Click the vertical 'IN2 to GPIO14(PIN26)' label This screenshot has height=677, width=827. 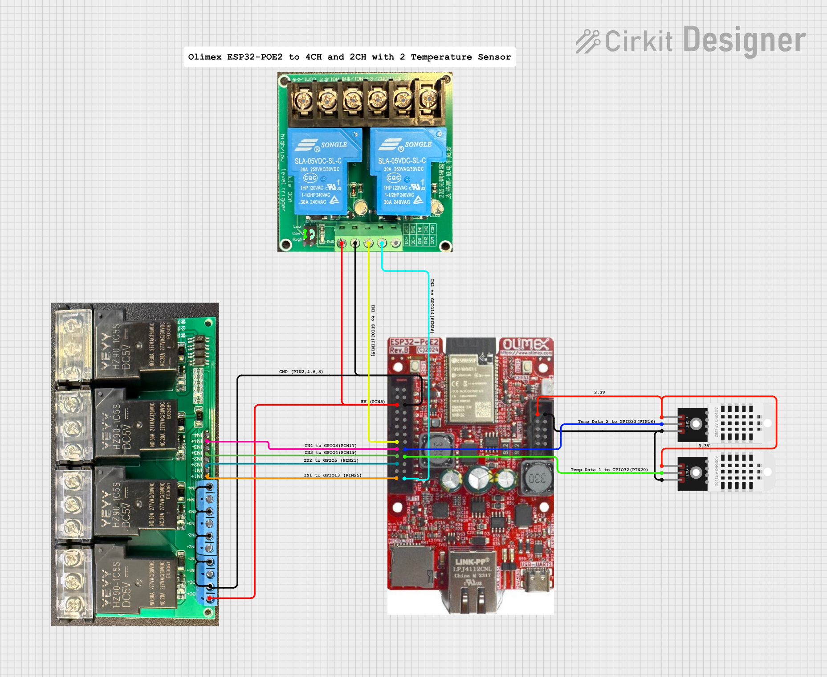432,306
